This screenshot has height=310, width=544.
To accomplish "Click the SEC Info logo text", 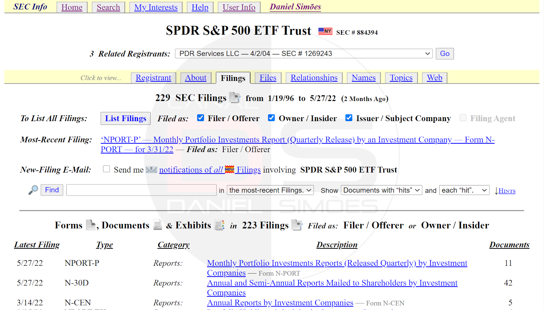I will tap(30, 7).
